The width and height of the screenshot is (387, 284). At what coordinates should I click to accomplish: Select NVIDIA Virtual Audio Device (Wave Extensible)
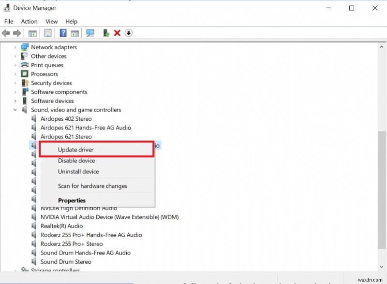(x=110, y=217)
